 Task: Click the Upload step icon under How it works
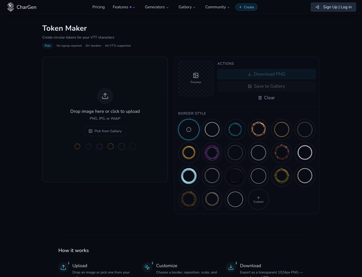[63, 267]
